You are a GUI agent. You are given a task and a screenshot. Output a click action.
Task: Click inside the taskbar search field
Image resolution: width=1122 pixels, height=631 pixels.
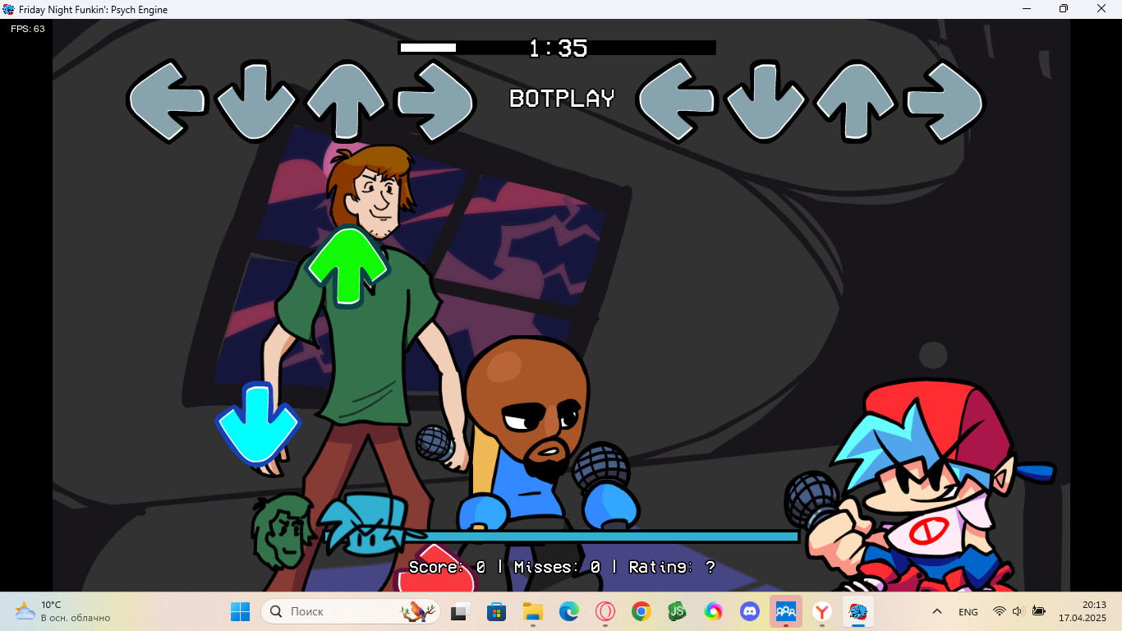click(x=345, y=611)
